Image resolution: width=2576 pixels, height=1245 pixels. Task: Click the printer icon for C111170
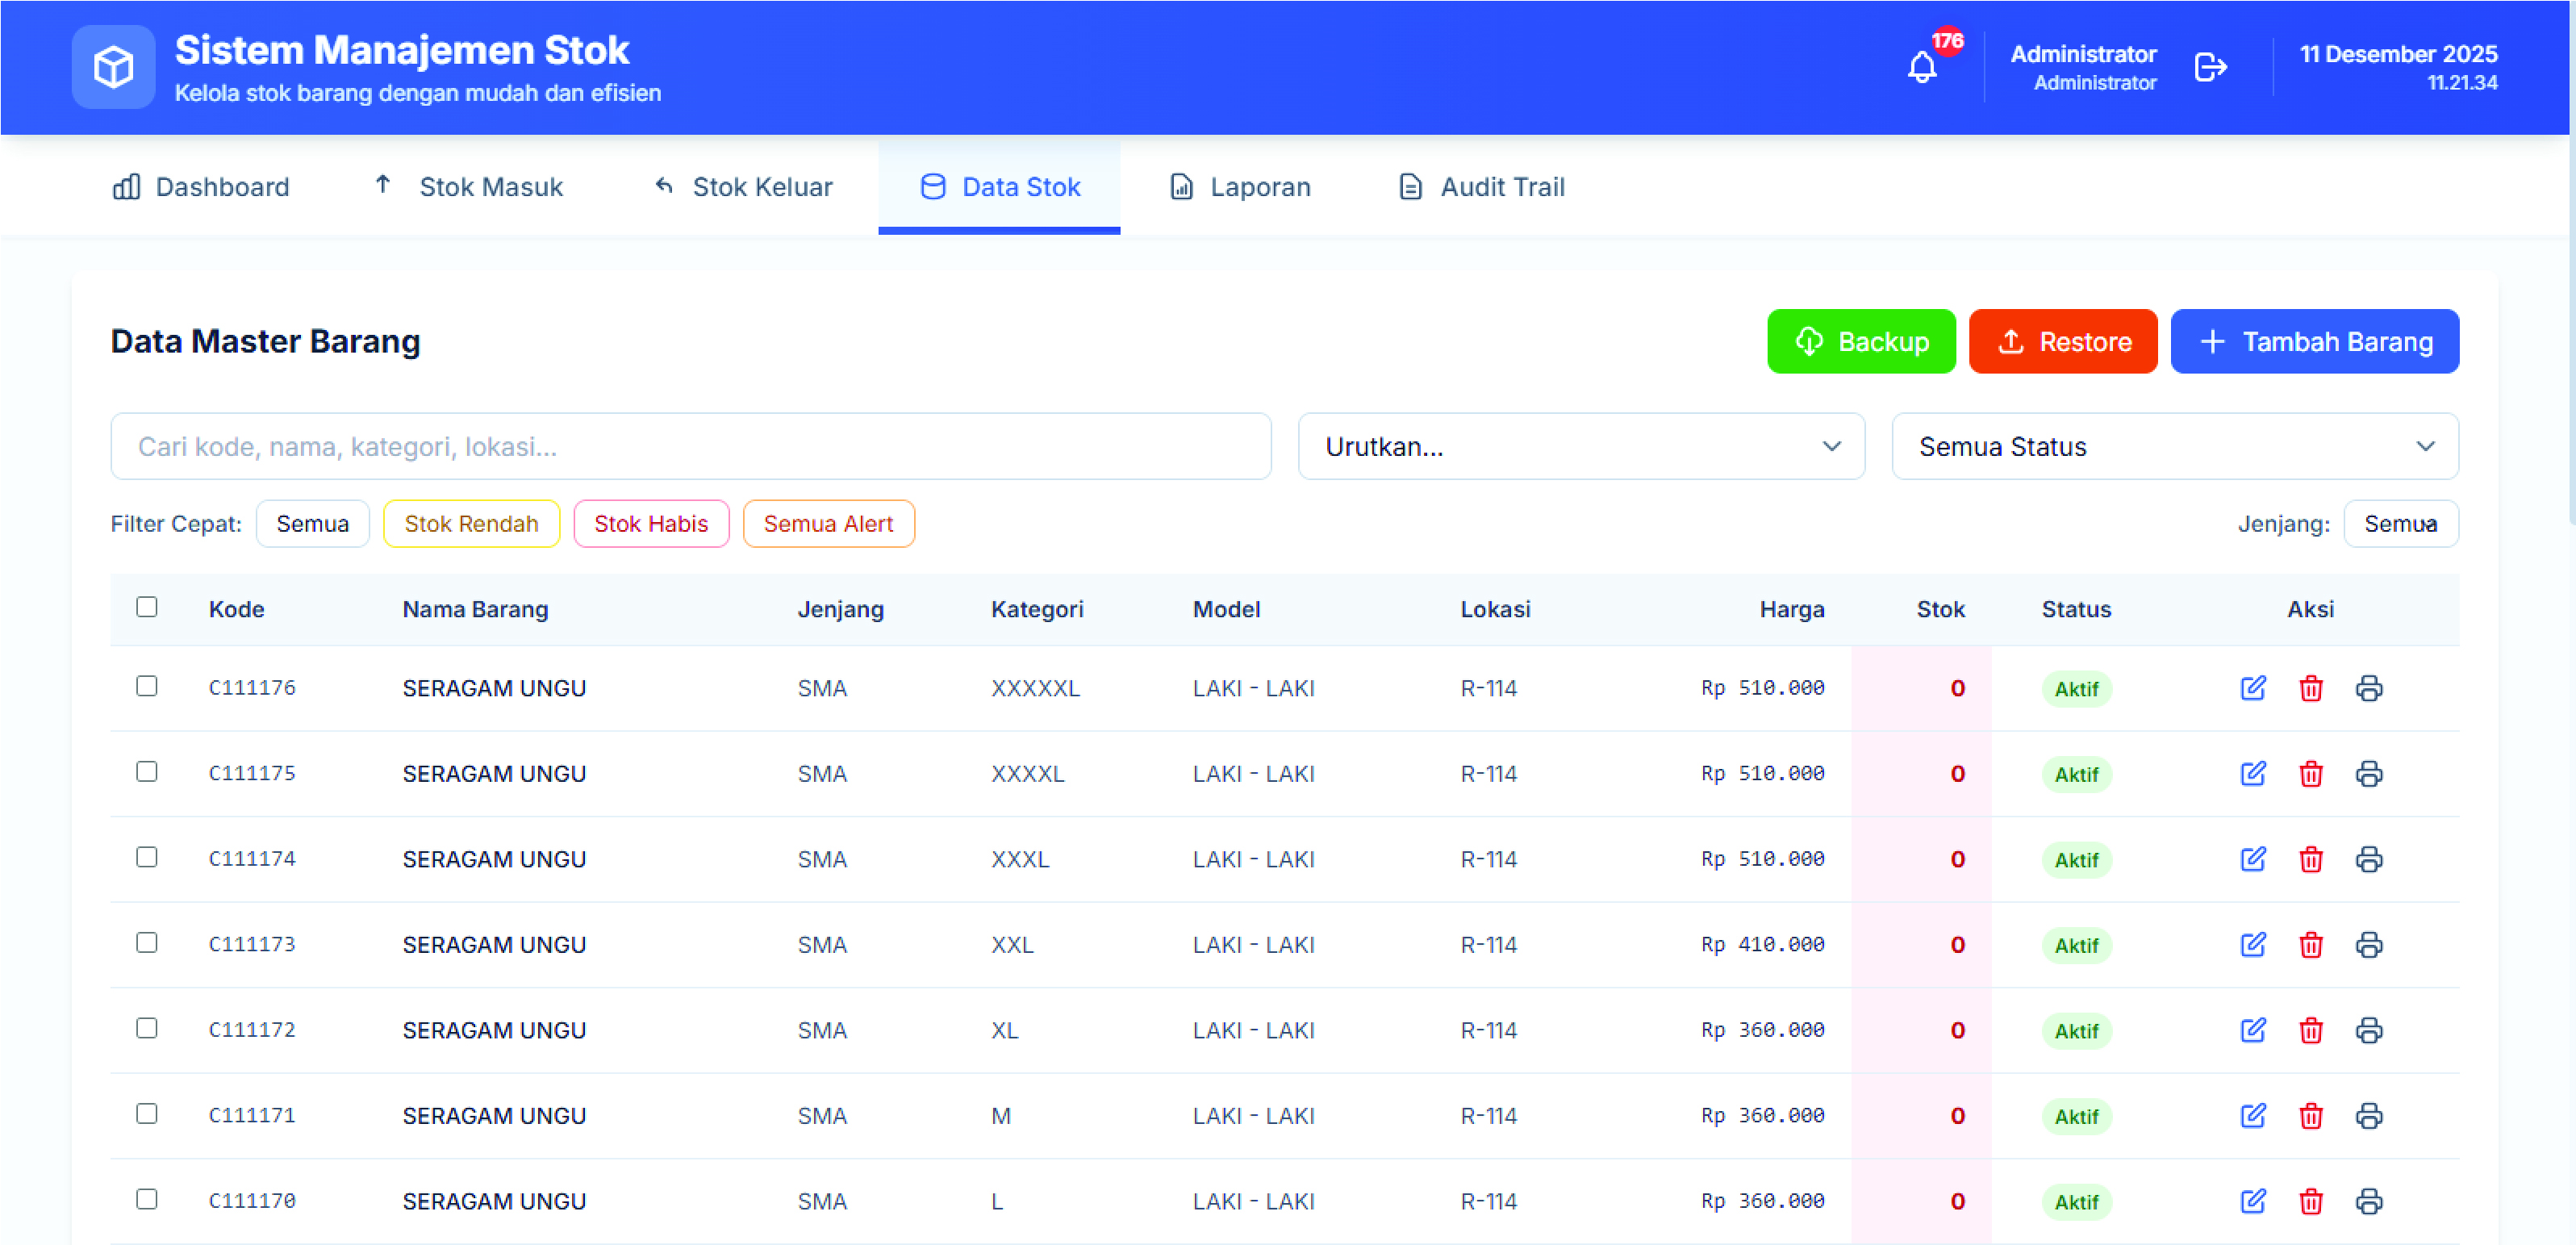pyautogui.click(x=2368, y=1201)
